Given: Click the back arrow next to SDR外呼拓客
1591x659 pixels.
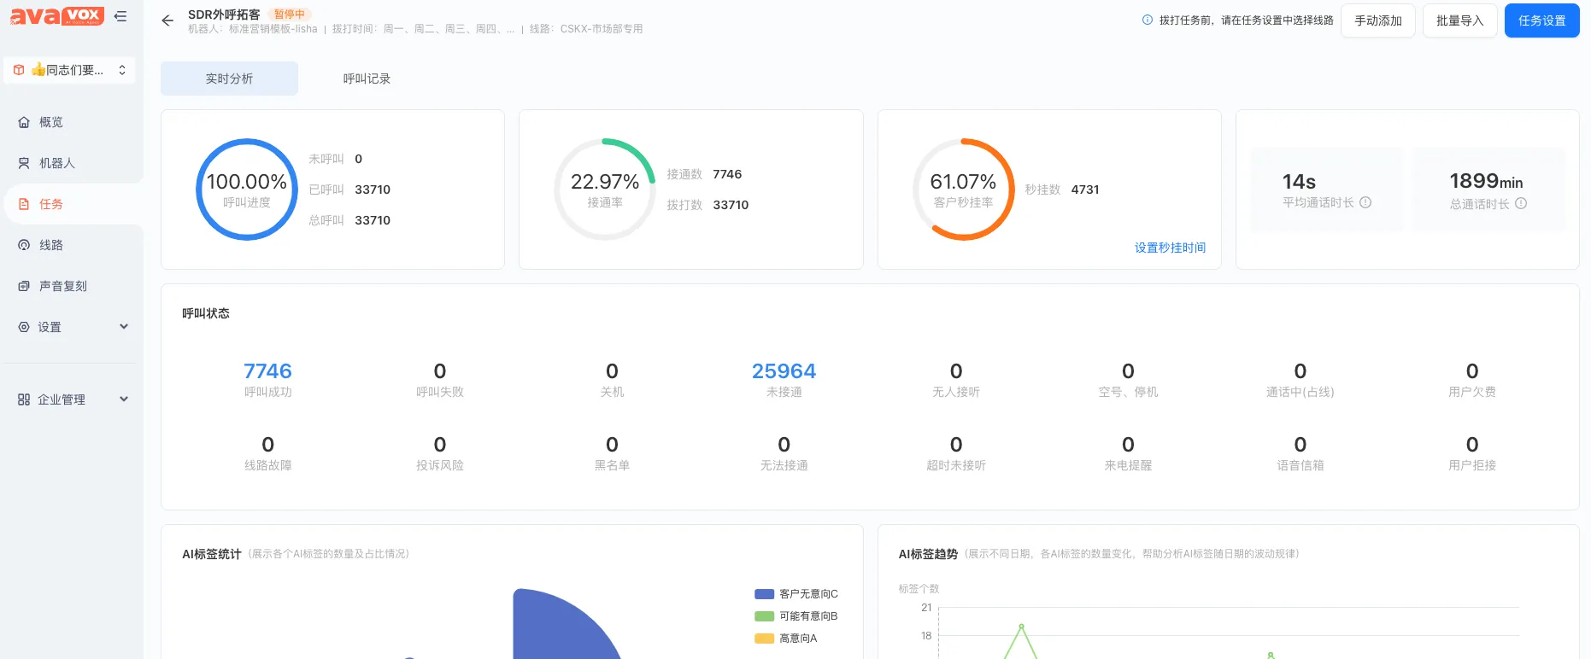Looking at the screenshot, I should (x=167, y=20).
